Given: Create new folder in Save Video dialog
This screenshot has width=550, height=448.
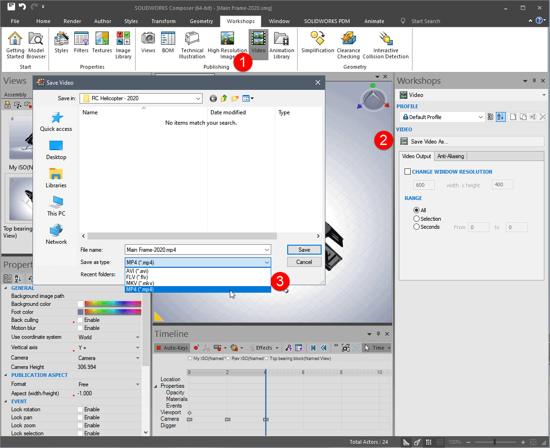Looking at the screenshot, I should tap(235, 98).
